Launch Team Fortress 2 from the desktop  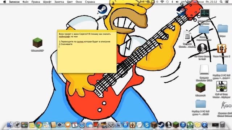coord(221,48)
